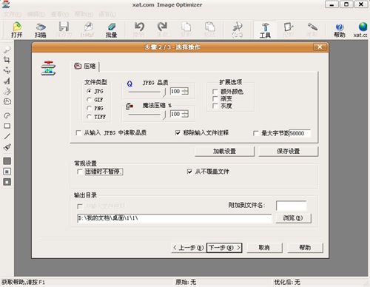
Task: Click the JPEG 品质 slider handle
Action: point(164,92)
